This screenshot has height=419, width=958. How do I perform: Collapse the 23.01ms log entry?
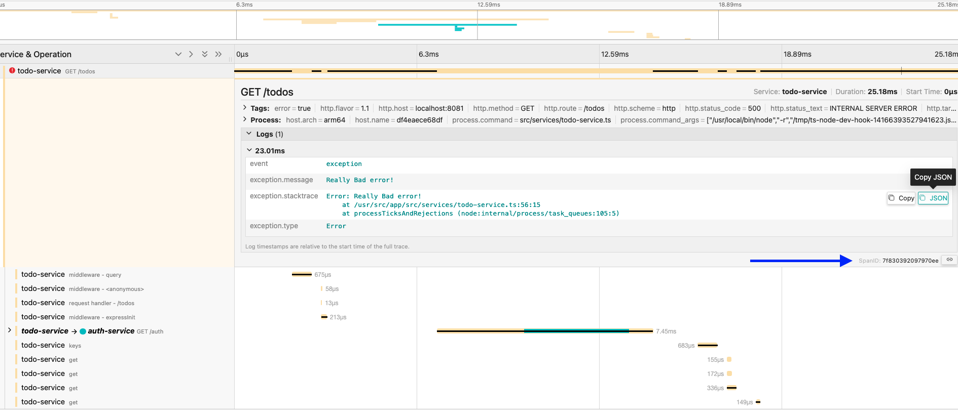point(249,150)
